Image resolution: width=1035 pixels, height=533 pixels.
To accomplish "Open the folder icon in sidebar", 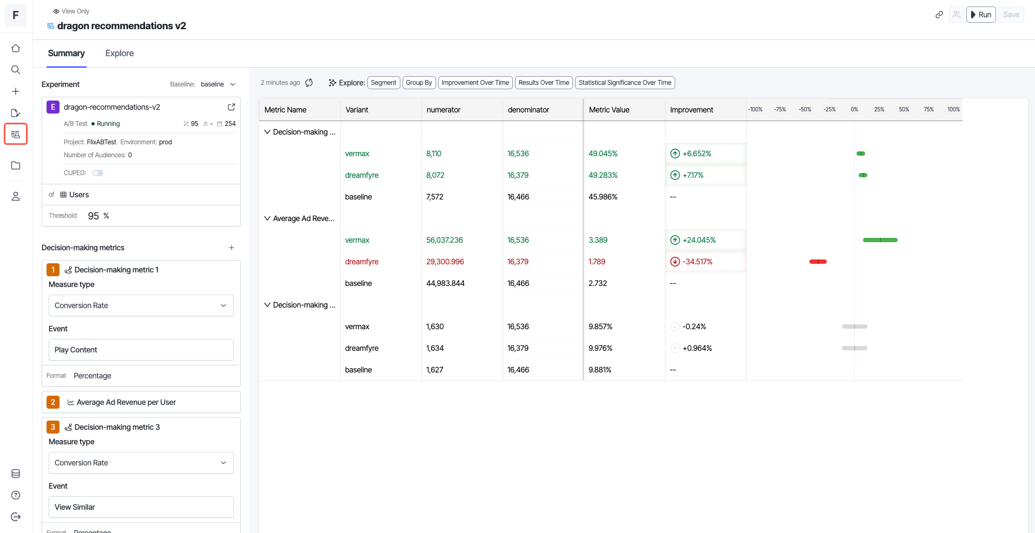I will 16,165.
